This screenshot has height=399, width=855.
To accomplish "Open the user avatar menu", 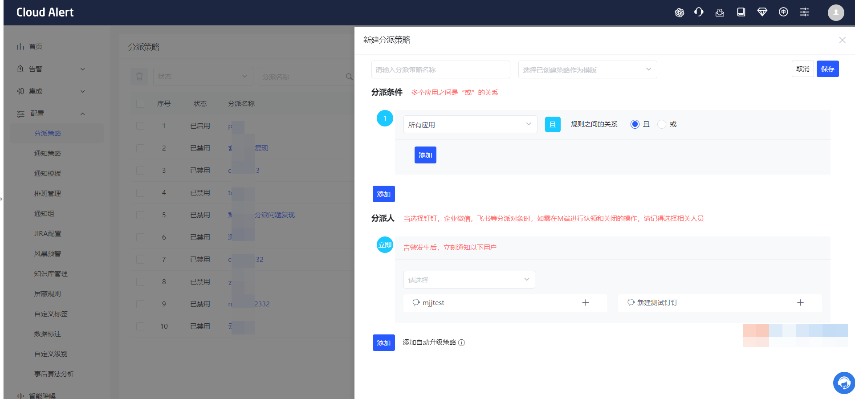I will point(836,12).
